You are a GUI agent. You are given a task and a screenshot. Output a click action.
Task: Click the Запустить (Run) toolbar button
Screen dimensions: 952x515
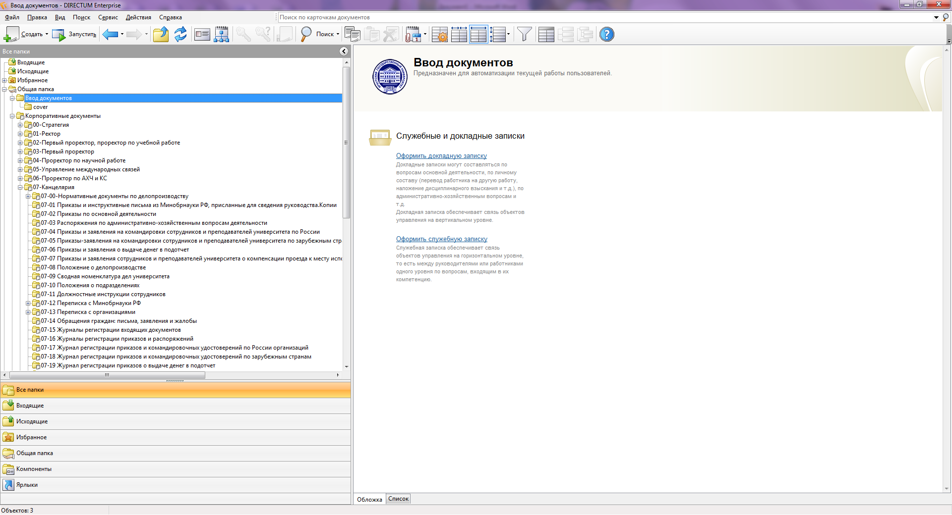pos(74,34)
